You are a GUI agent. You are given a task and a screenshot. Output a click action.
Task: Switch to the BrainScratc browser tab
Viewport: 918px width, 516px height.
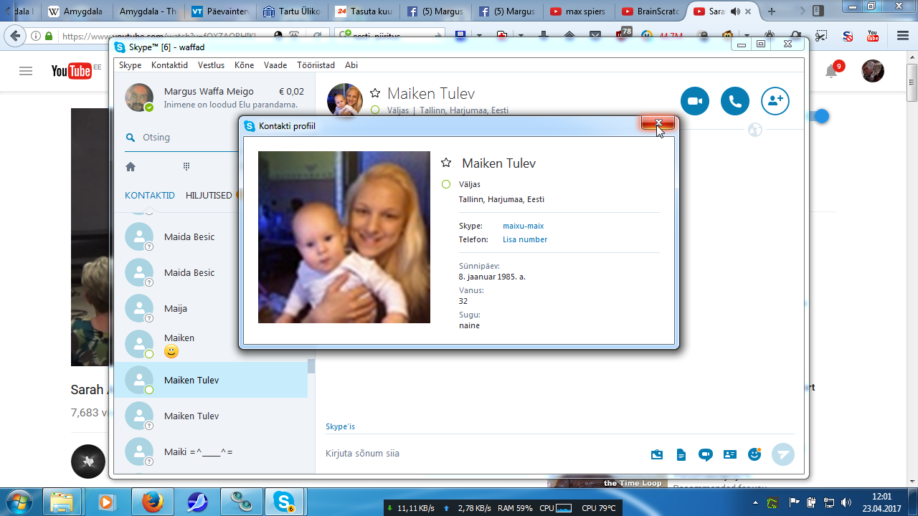click(x=650, y=11)
